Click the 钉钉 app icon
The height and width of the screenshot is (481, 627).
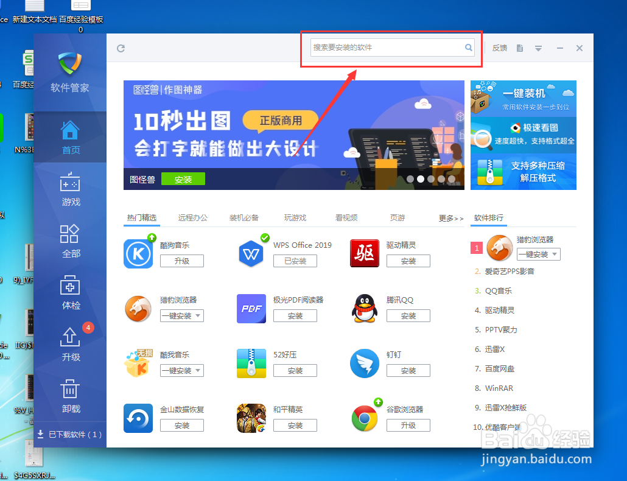pyautogui.click(x=364, y=363)
